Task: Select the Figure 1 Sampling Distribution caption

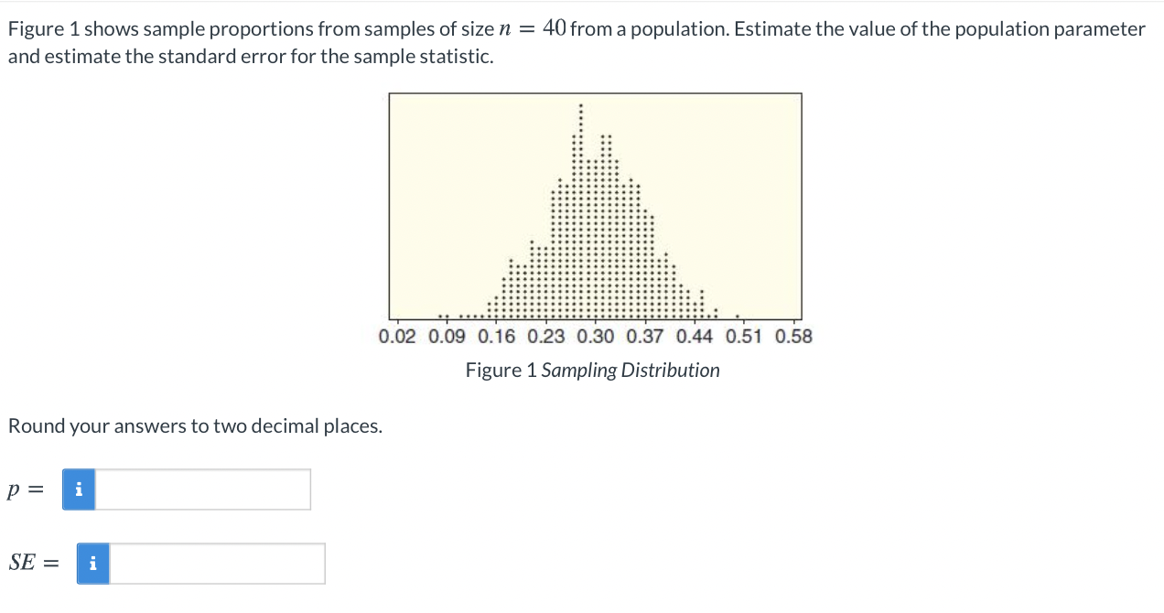Action: point(592,370)
